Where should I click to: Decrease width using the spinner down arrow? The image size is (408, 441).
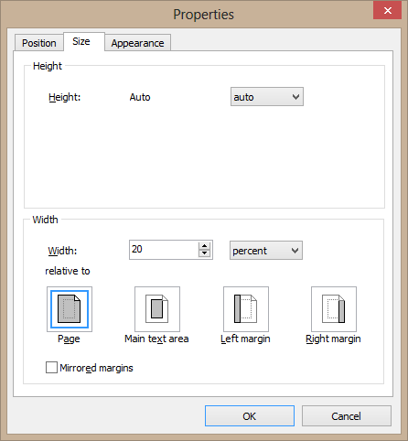click(204, 253)
